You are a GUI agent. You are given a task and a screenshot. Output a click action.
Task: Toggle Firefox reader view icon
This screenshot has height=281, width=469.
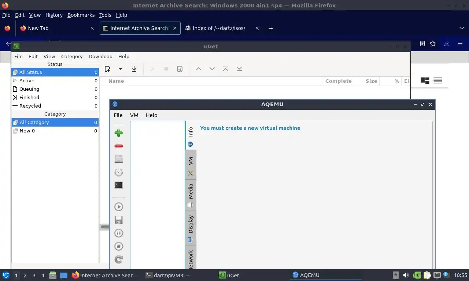[422, 44]
